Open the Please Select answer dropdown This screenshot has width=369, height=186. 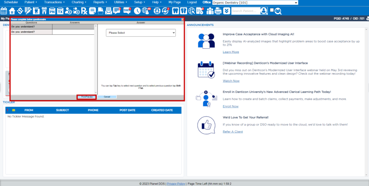click(x=141, y=33)
